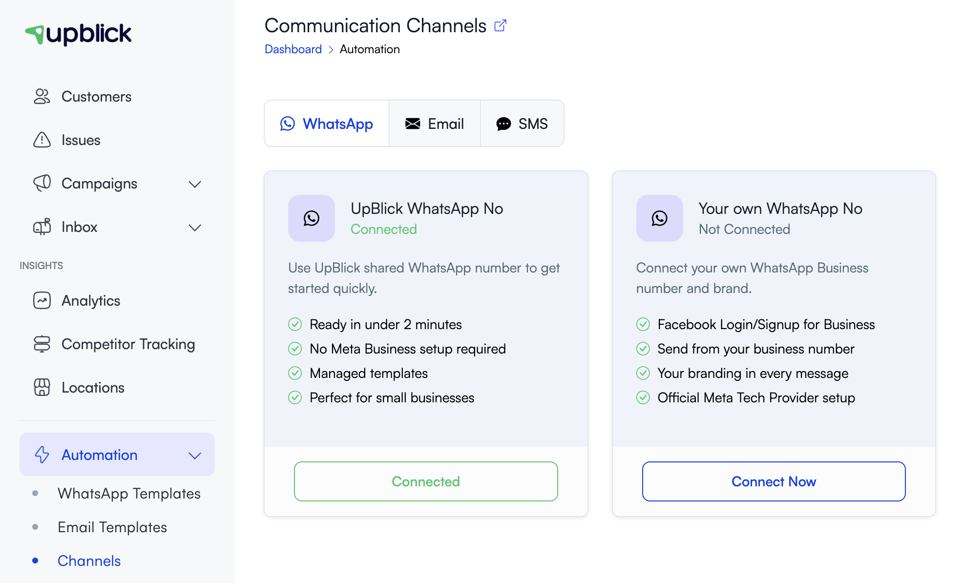Switch to the SMS tab
This screenshot has width=963, height=583.
click(x=522, y=124)
